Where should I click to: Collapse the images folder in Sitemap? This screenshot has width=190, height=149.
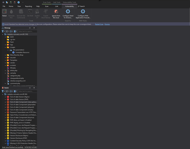(x=5, y=47)
